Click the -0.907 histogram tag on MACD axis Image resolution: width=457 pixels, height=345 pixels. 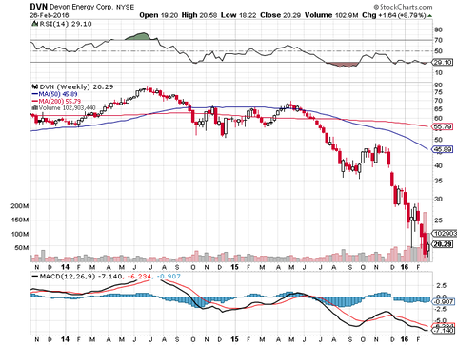[x=443, y=301]
